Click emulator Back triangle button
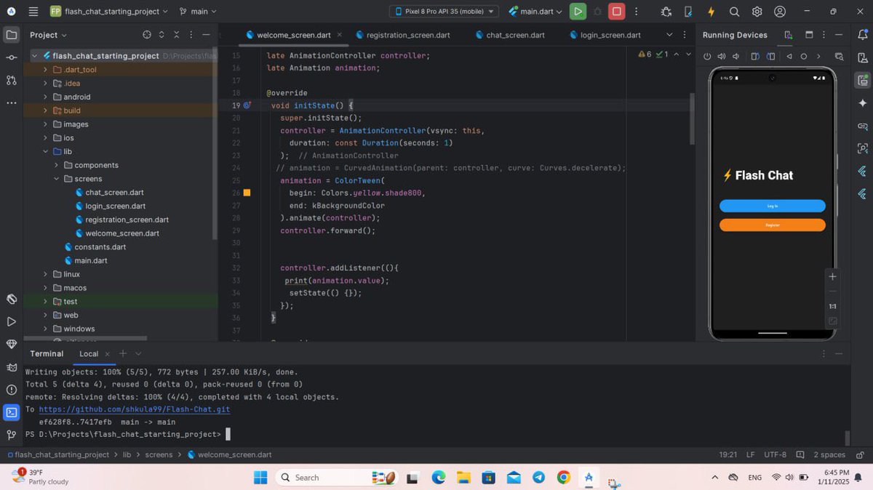The image size is (873, 490). tap(789, 57)
